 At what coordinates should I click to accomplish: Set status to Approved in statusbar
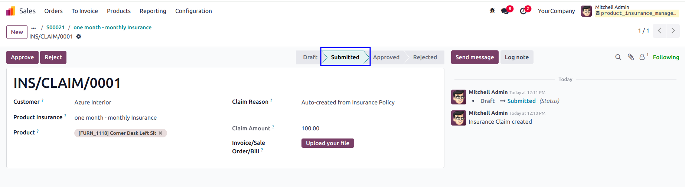coord(386,57)
